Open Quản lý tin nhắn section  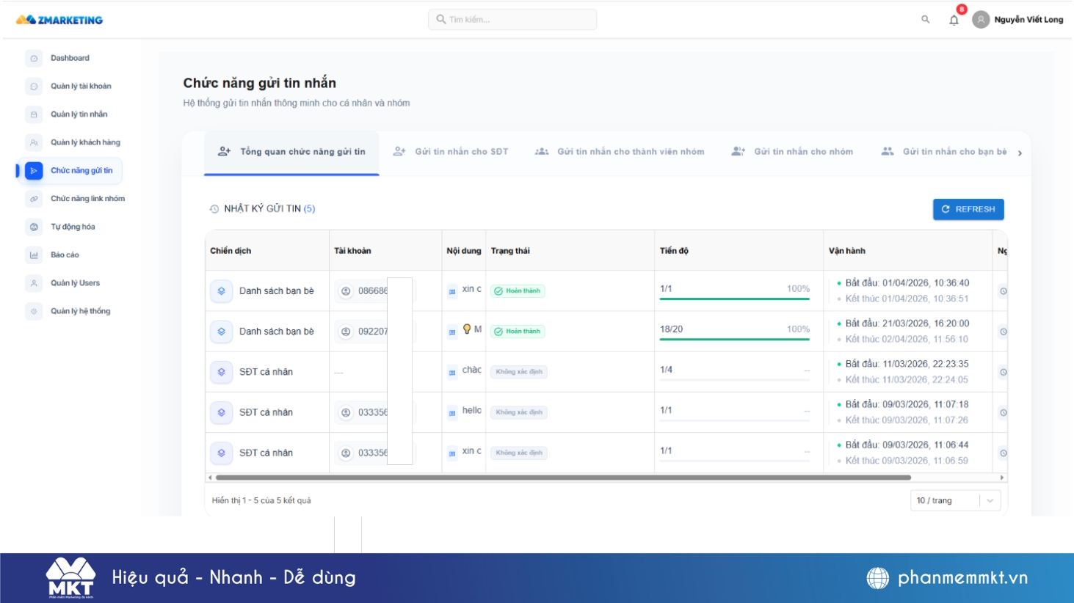click(79, 114)
